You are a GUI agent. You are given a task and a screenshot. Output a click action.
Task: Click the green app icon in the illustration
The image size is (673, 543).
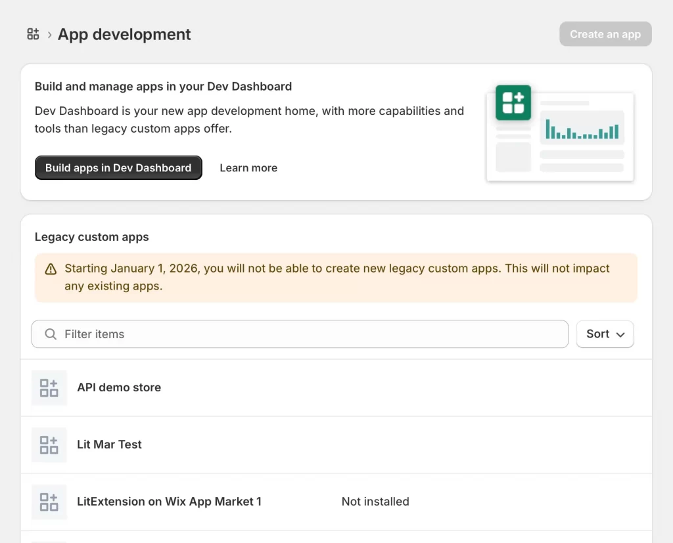pyautogui.click(x=513, y=103)
